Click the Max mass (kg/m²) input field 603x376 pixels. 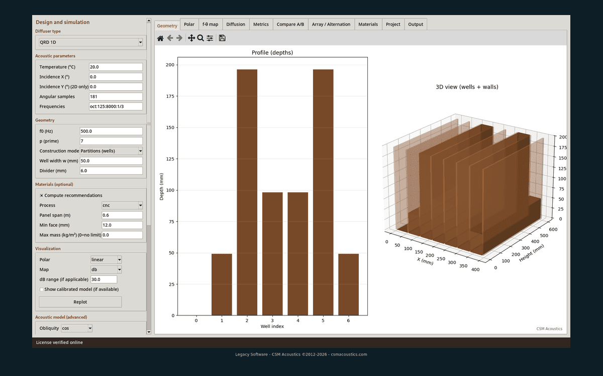coord(122,235)
